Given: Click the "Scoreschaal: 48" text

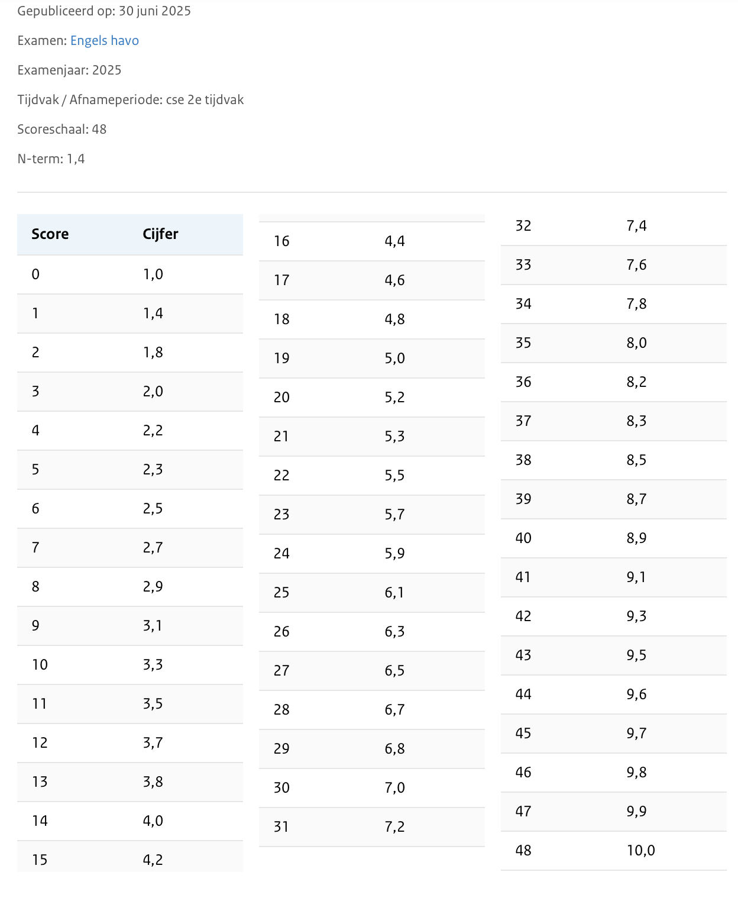Looking at the screenshot, I should tap(61, 130).
